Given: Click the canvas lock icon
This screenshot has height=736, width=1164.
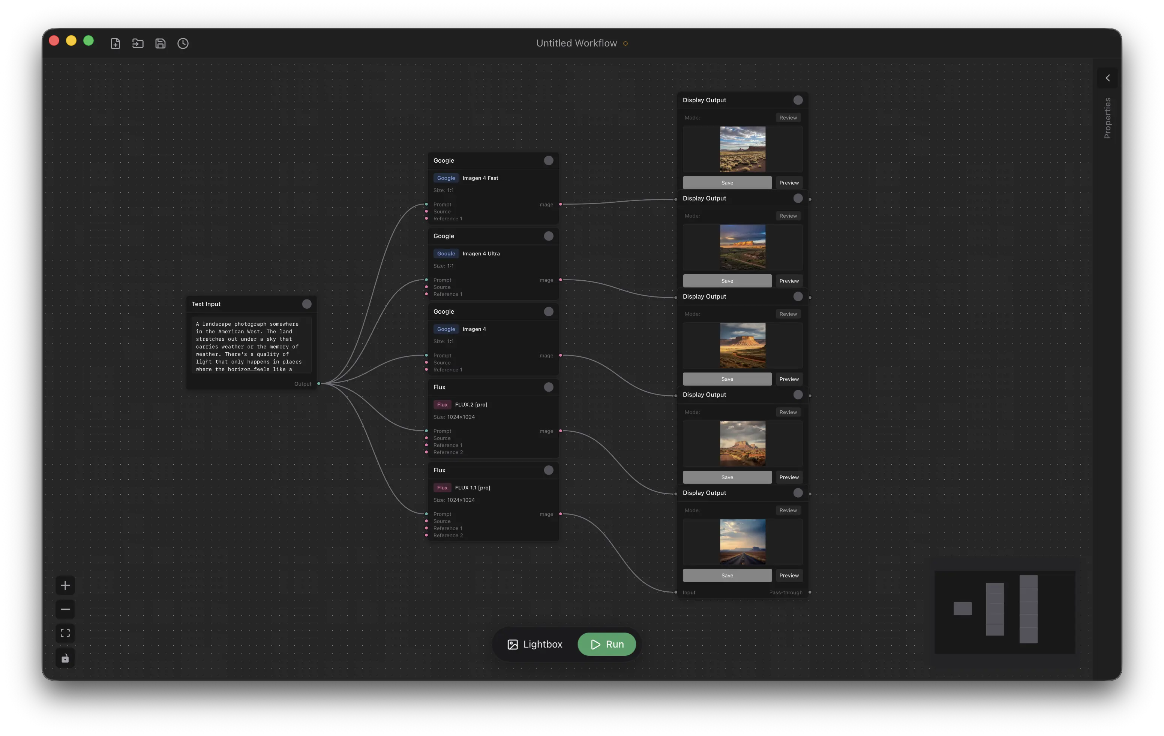Looking at the screenshot, I should click(x=65, y=658).
